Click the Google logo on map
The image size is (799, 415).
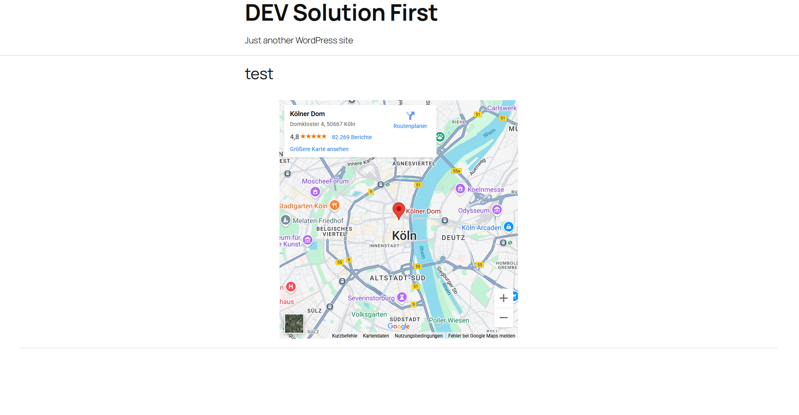(398, 326)
